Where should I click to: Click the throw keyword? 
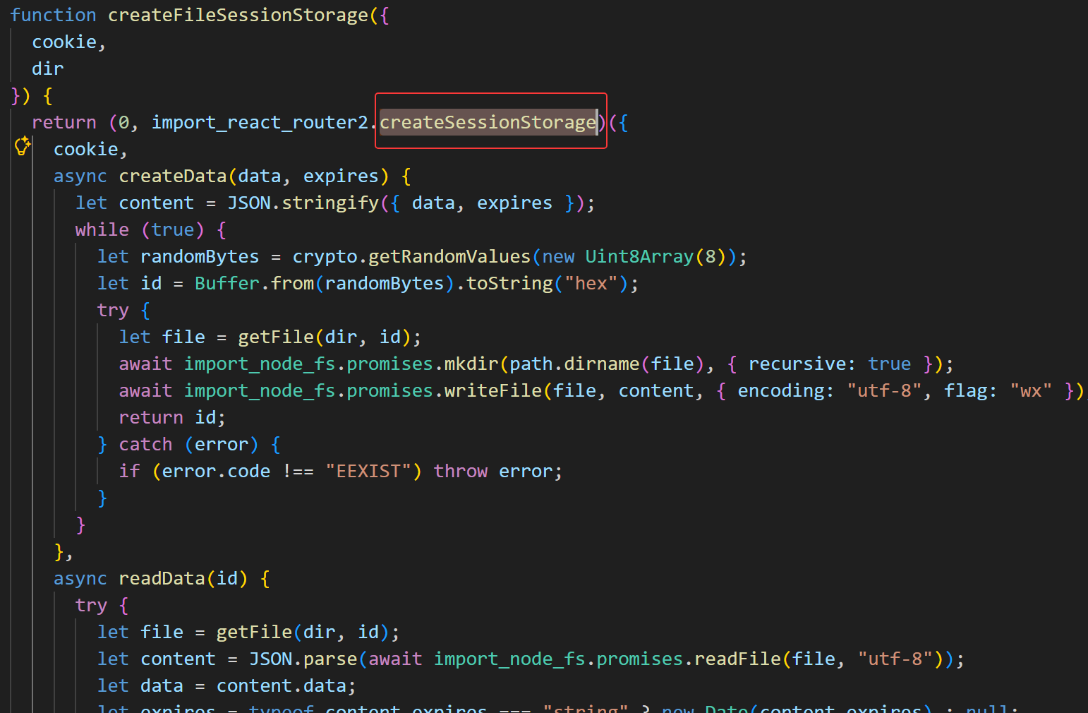point(460,472)
